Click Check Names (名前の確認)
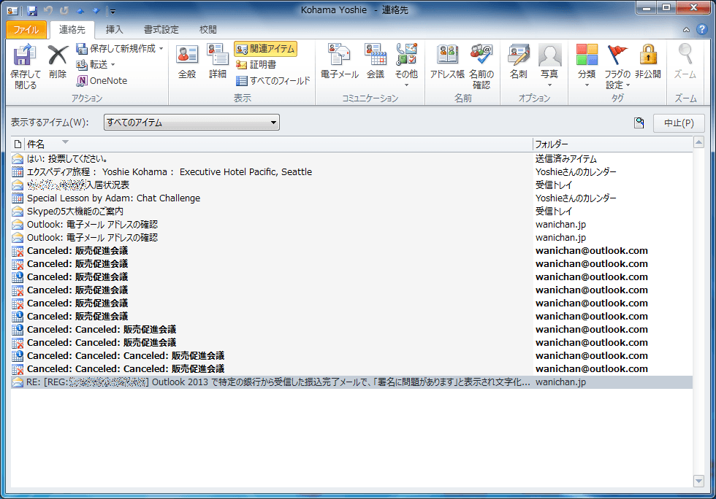Image resolution: width=716 pixels, height=499 pixels. point(481,66)
